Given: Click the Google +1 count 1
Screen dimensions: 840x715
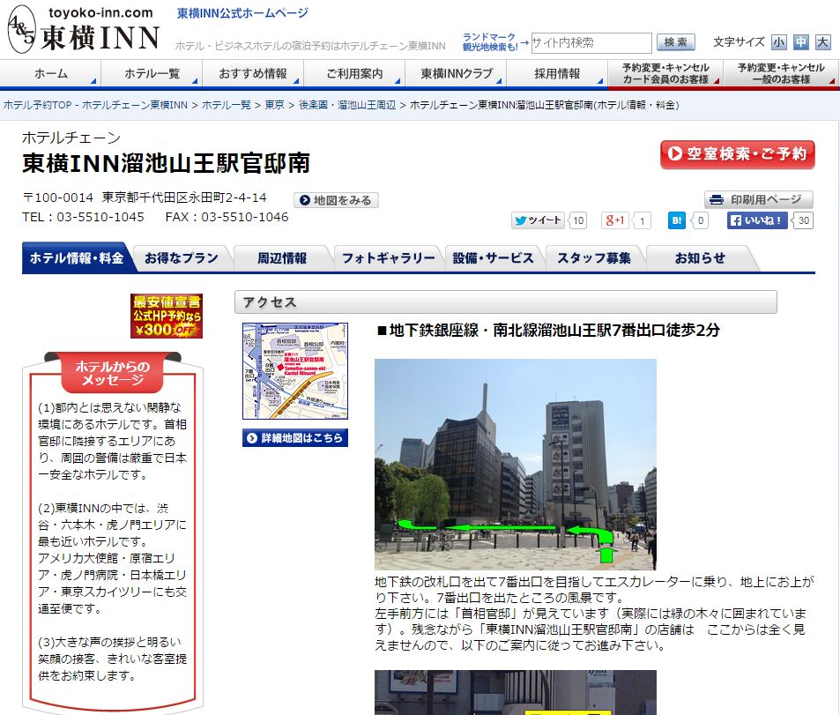Looking at the screenshot, I should tap(642, 220).
